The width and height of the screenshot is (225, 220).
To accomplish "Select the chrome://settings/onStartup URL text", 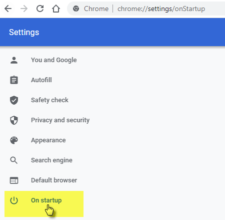I will coord(161,9).
